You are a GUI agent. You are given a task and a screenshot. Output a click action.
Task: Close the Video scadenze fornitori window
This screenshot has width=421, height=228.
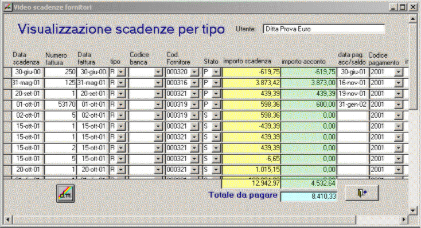pyautogui.click(x=412, y=7)
